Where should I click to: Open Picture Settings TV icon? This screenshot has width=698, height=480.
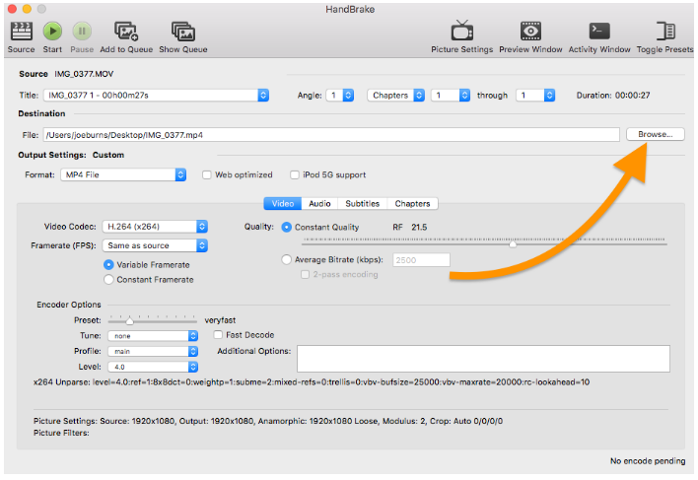(462, 32)
